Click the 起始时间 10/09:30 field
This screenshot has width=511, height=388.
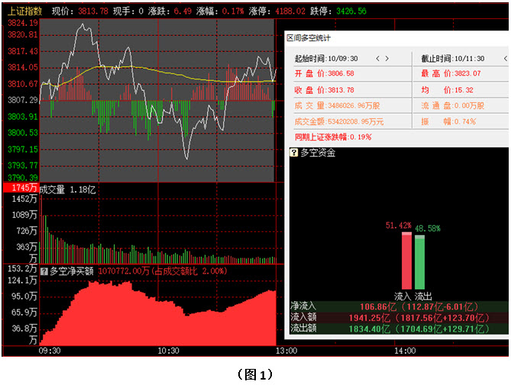[x=326, y=59]
